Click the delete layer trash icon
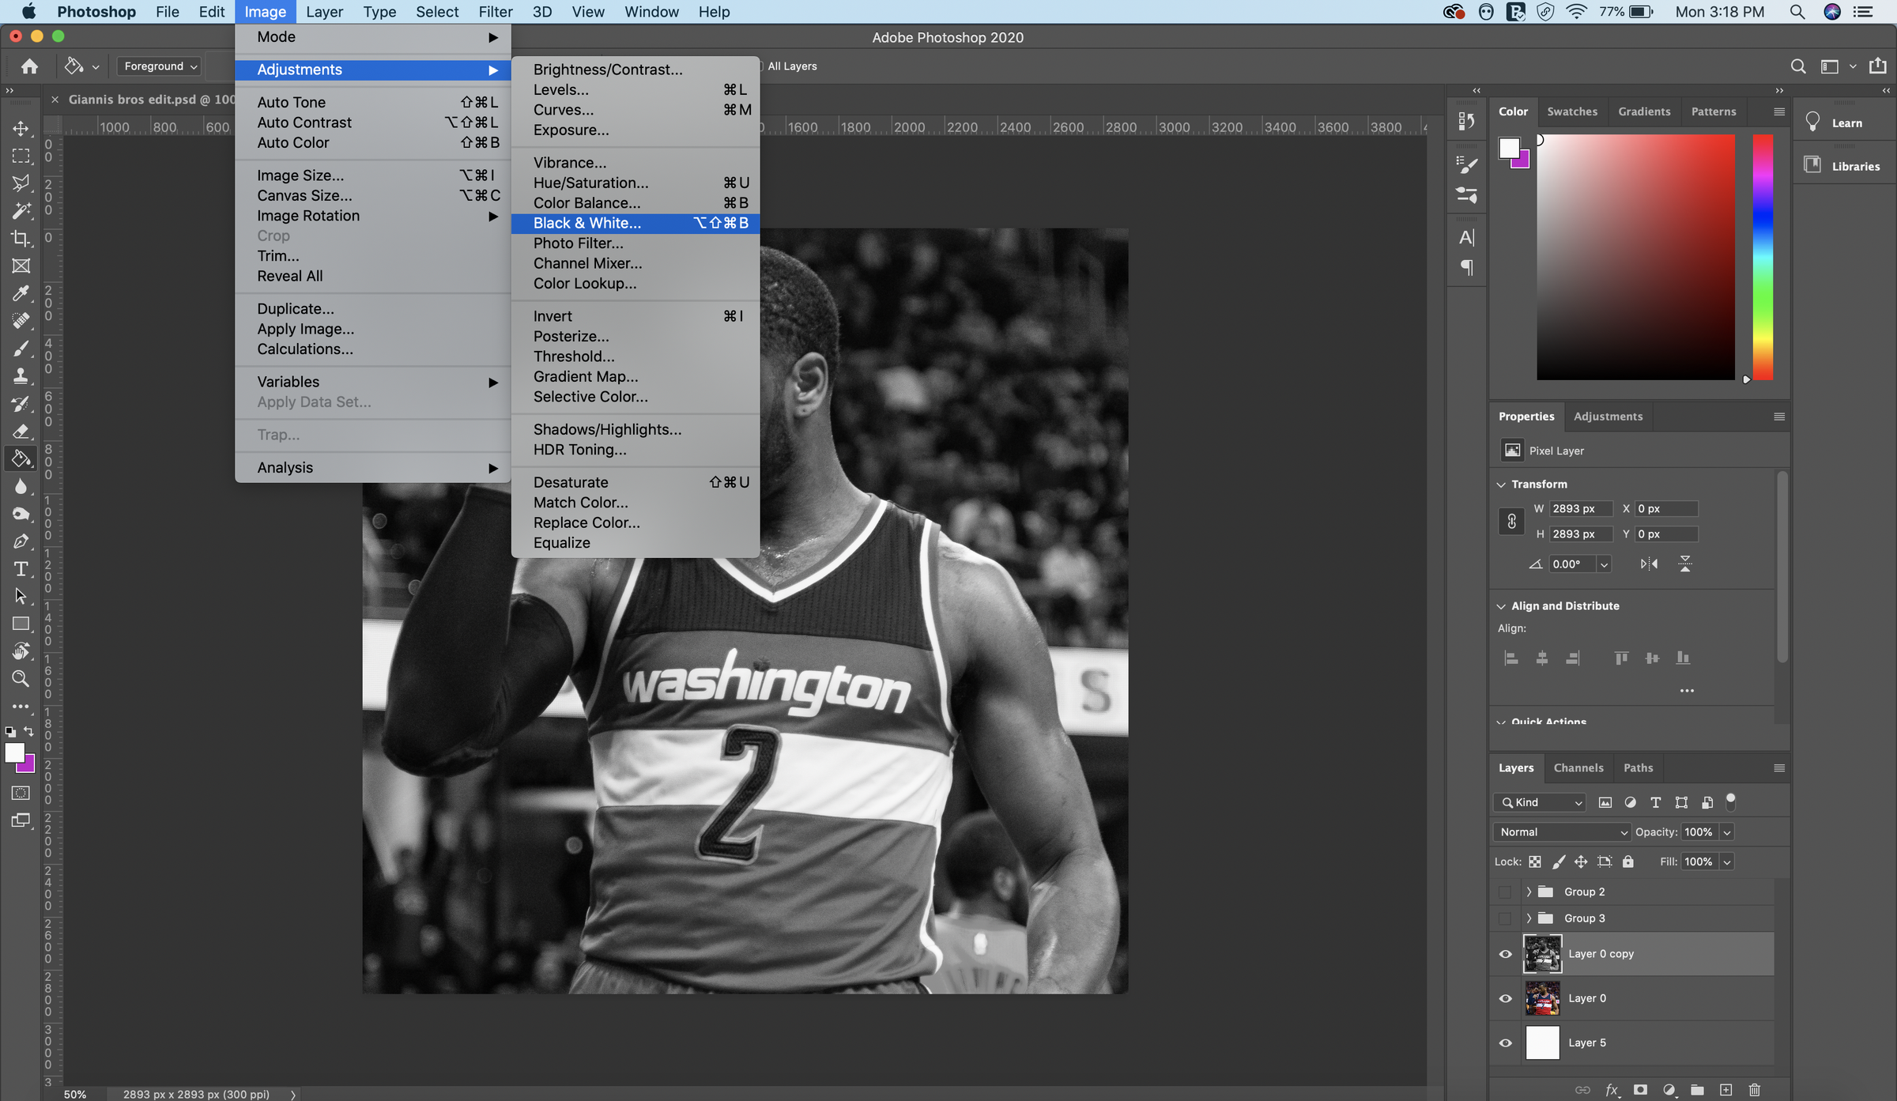 [1756, 1089]
